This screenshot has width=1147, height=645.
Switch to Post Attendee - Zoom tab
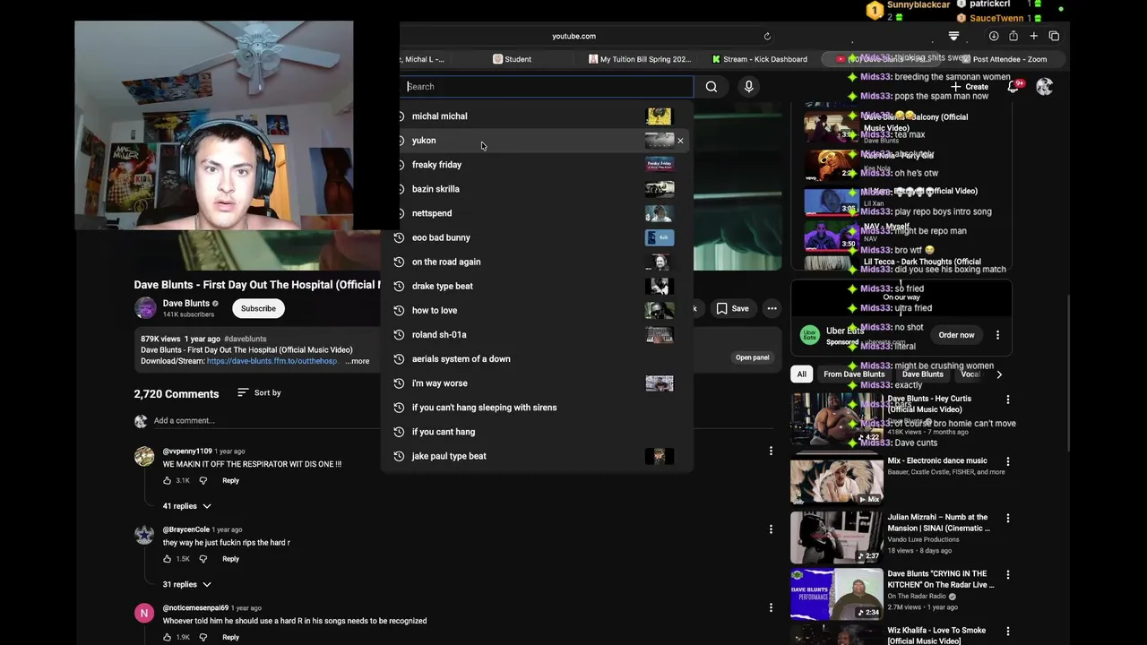[1003, 59]
